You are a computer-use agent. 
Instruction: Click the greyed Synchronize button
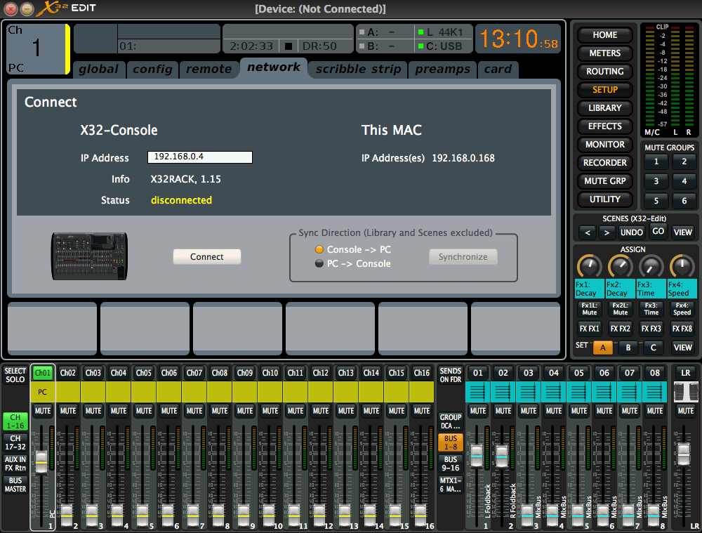click(x=463, y=256)
